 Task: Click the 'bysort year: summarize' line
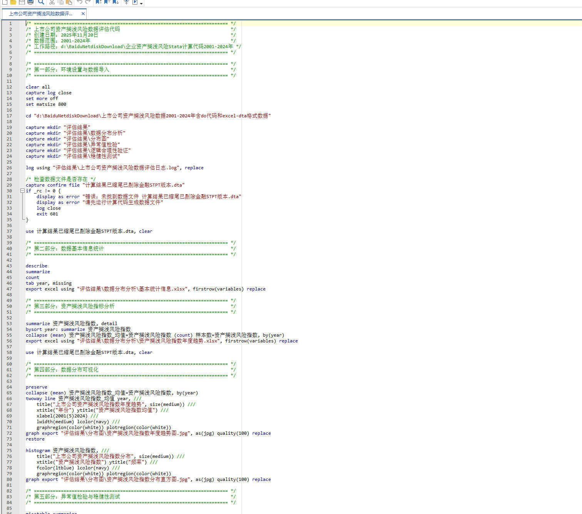tap(78, 329)
